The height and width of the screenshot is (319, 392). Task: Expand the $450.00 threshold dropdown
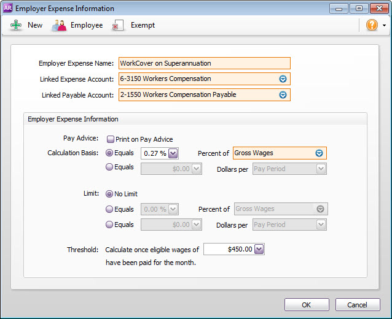click(x=259, y=249)
